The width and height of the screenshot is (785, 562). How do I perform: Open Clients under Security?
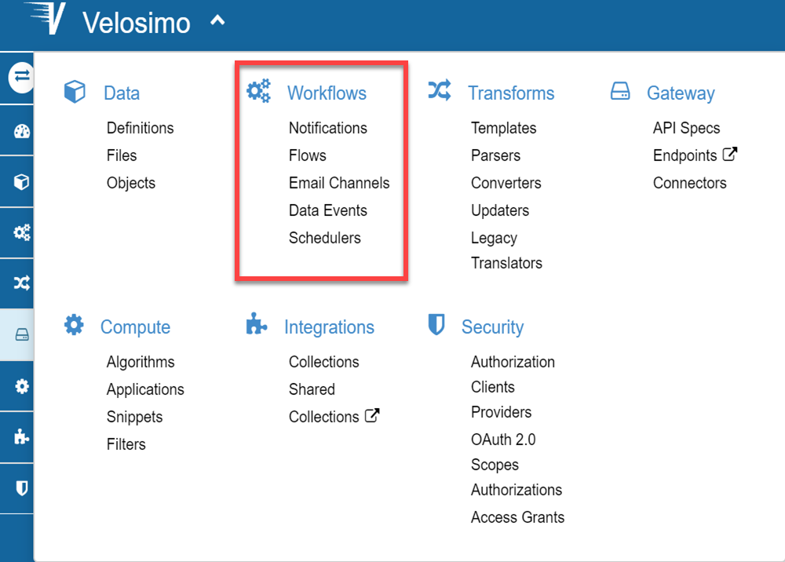tap(493, 387)
